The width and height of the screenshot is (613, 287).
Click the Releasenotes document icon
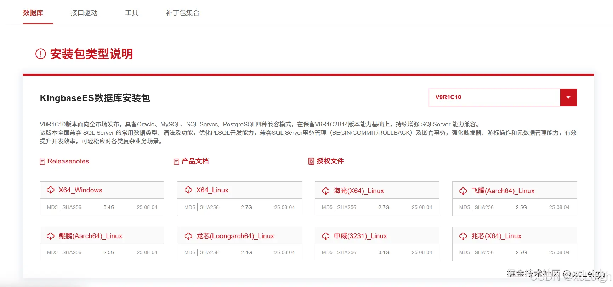click(x=42, y=161)
